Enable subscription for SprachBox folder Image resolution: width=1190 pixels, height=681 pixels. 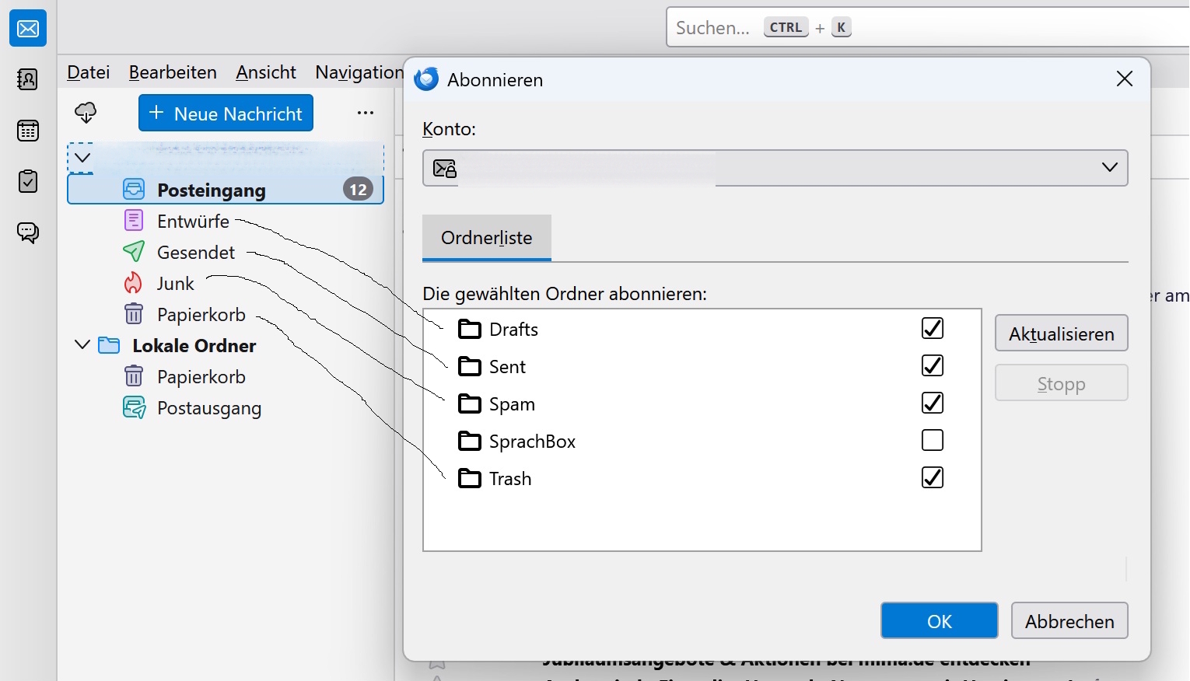[x=932, y=441]
